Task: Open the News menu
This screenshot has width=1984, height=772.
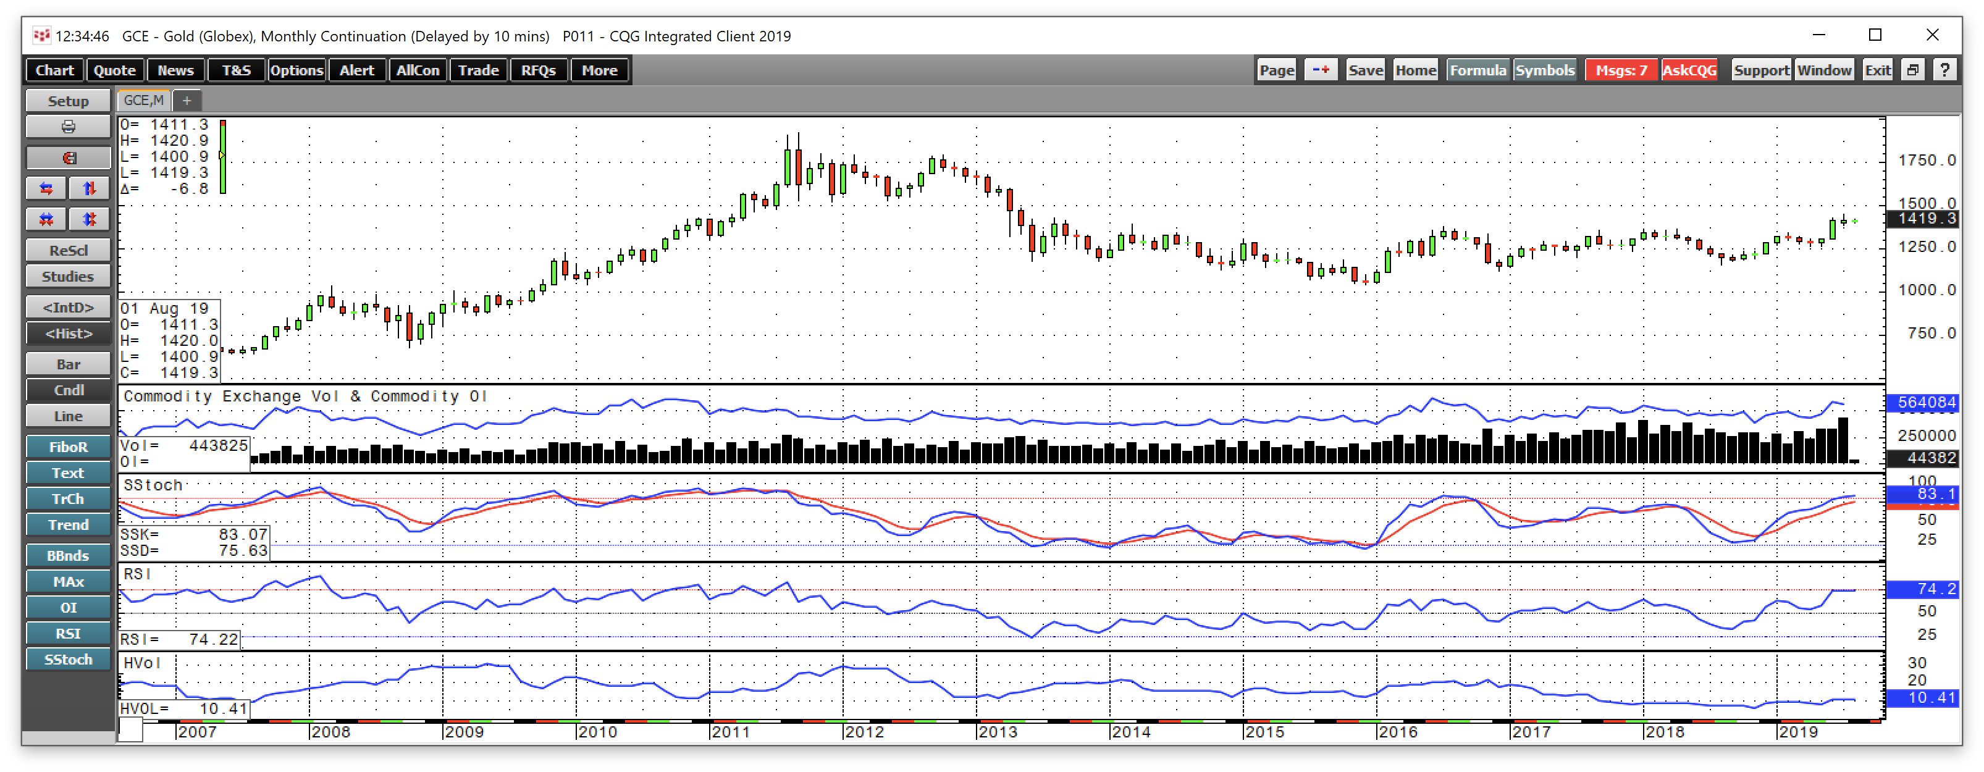Action: [175, 70]
